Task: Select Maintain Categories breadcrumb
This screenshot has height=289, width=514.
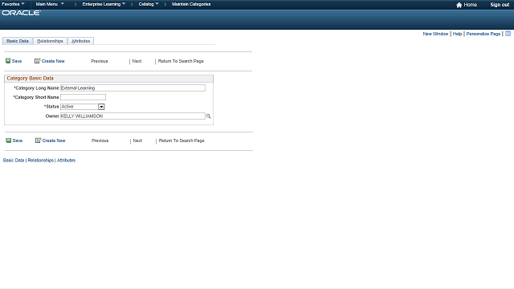Action: [191, 4]
